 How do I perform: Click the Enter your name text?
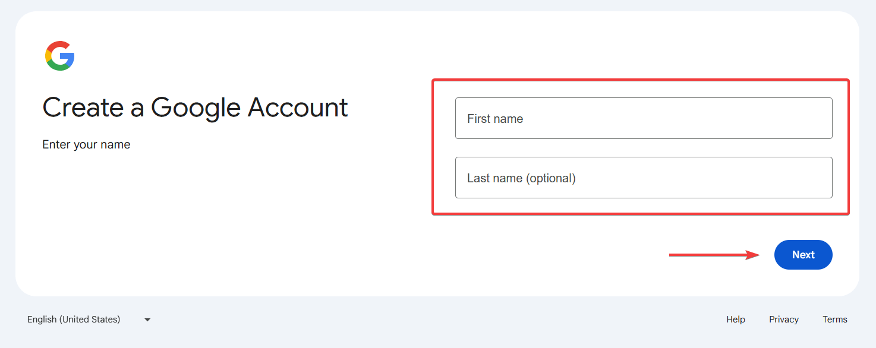86,144
